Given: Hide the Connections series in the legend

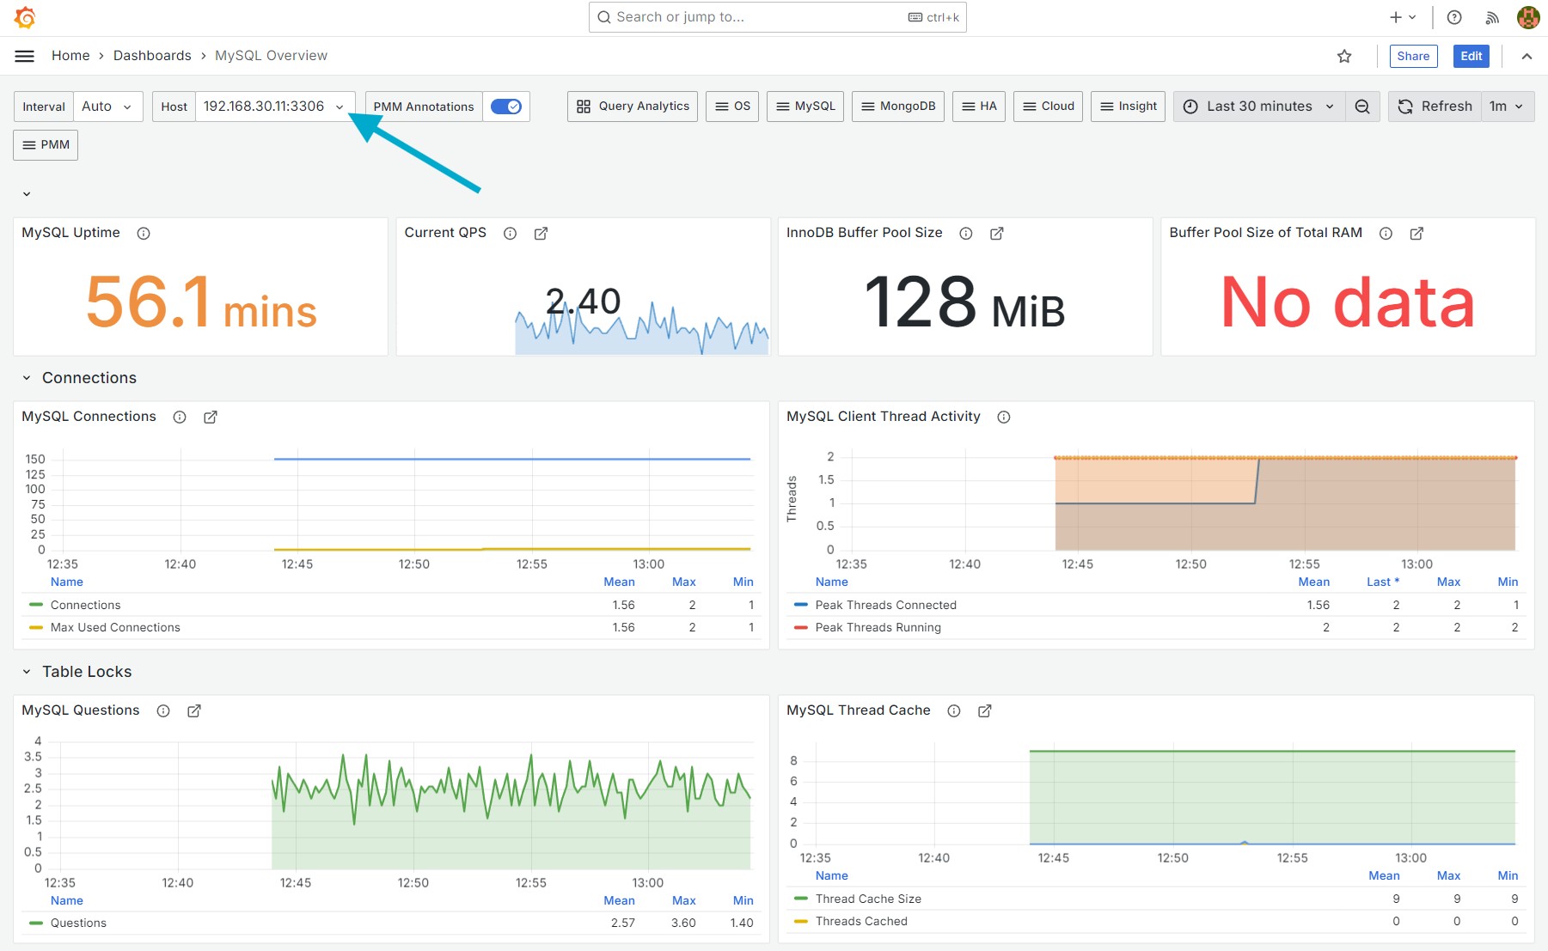Looking at the screenshot, I should point(85,605).
